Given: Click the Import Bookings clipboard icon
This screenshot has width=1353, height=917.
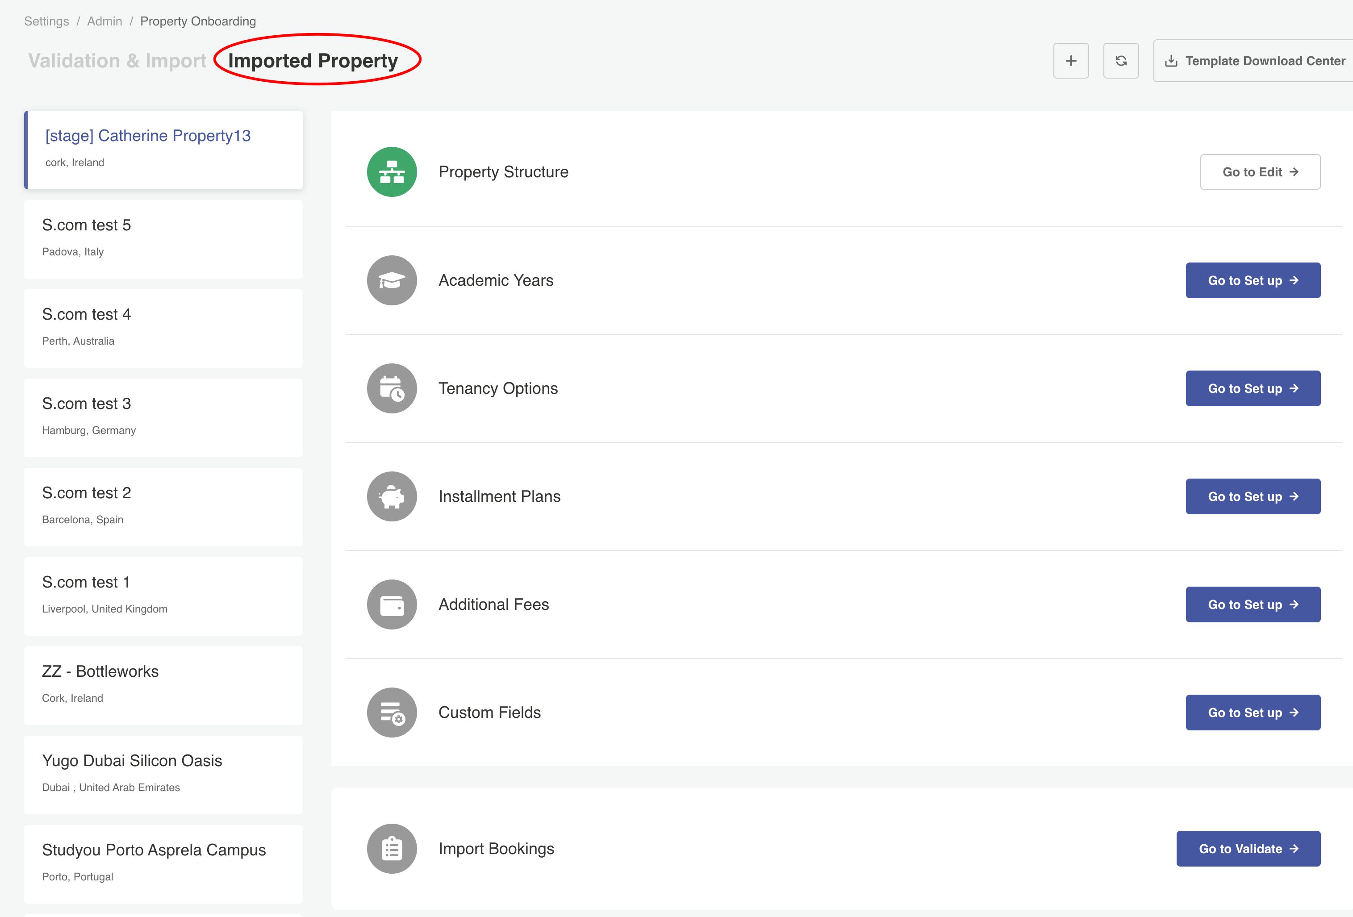Looking at the screenshot, I should point(392,849).
